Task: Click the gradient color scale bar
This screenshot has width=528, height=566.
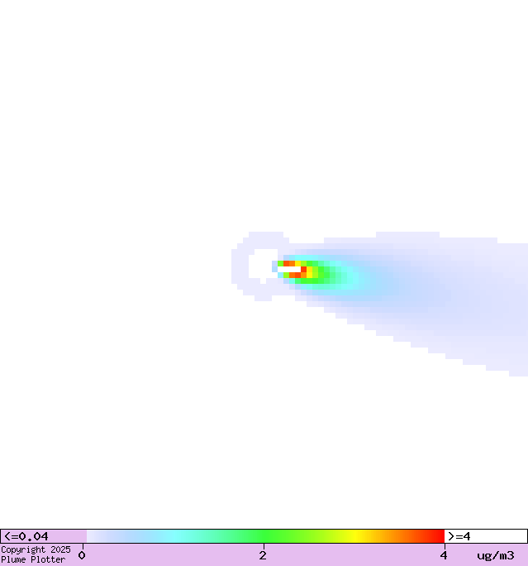Action: [265, 536]
